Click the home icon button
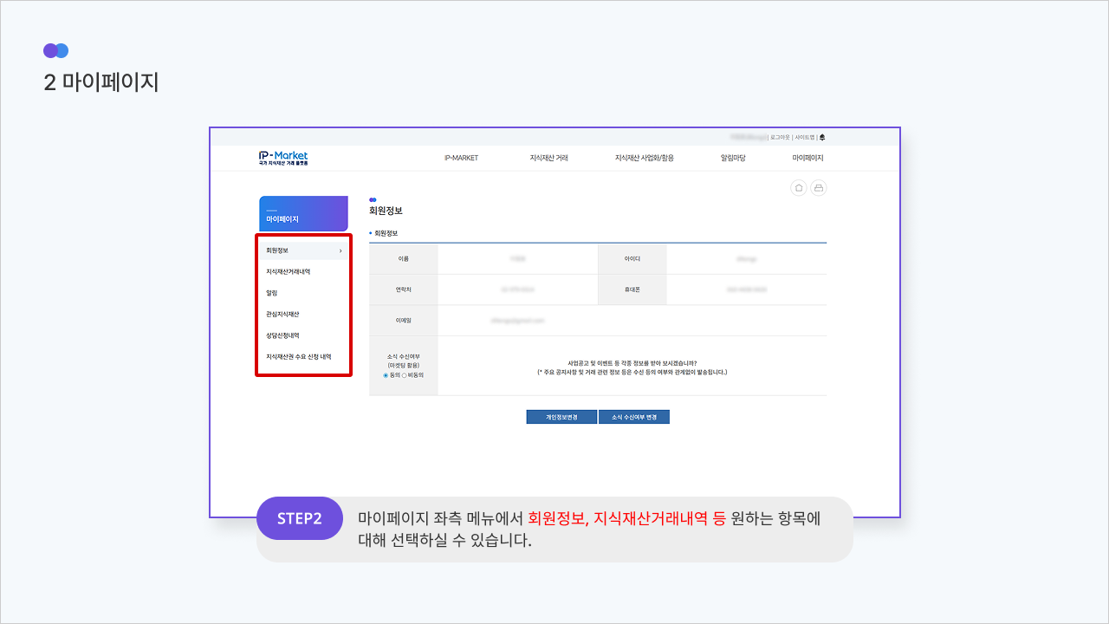The width and height of the screenshot is (1109, 624). [x=799, y=188]
